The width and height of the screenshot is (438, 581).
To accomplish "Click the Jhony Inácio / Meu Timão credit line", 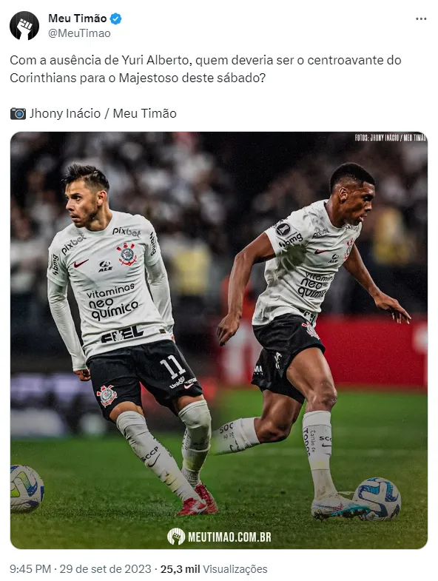I will click(x=103, y=113).
